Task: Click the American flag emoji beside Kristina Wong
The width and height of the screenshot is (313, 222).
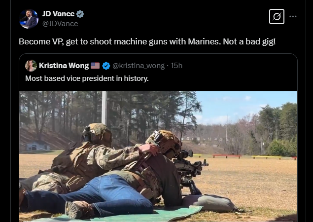Action: tap(95, 66)
